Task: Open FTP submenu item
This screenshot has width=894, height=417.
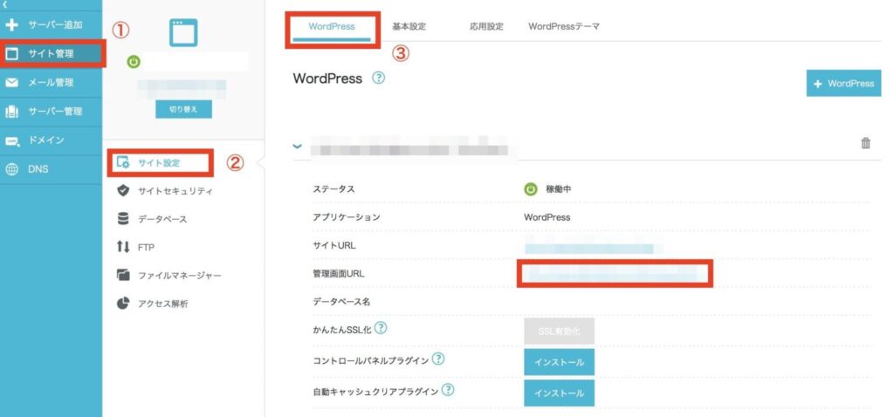Action: (x=146, y=247)
